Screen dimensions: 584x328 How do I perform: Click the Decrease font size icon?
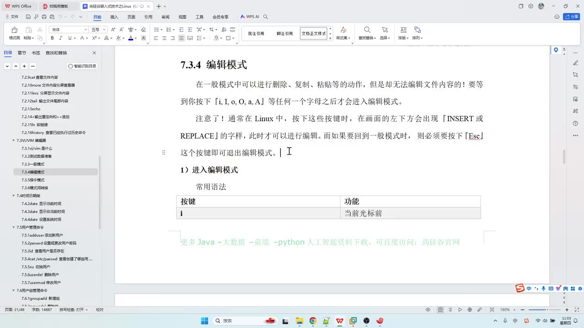[x=121, y=30]
